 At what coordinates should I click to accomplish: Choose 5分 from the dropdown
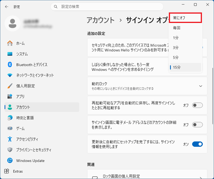[186, 57]
